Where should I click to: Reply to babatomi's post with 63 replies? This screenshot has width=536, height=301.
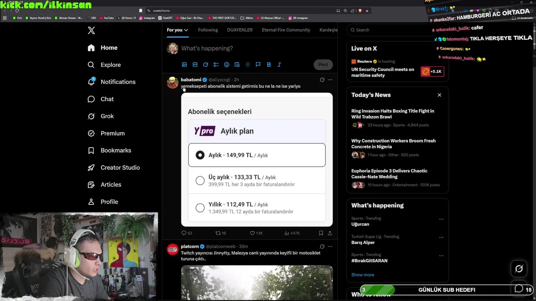coord(187,233)
